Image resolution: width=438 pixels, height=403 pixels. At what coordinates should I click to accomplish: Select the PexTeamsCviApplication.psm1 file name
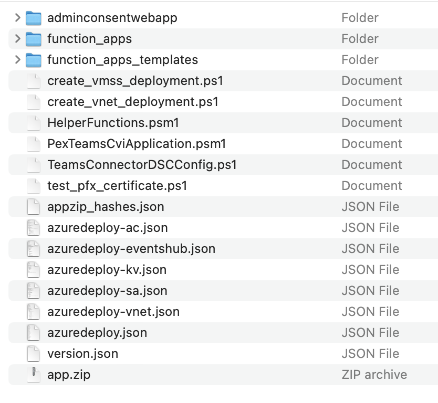(x=137, y=144)
